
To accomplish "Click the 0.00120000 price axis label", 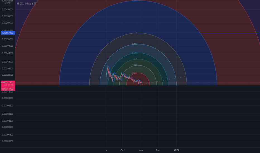I will point(8,40).
